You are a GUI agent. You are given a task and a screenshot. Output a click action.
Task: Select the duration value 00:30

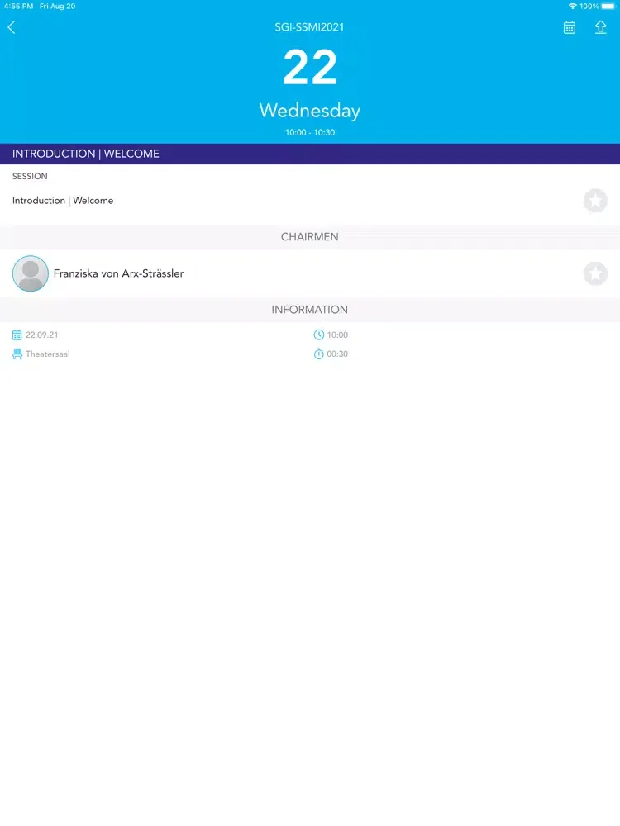coord(337,354)
